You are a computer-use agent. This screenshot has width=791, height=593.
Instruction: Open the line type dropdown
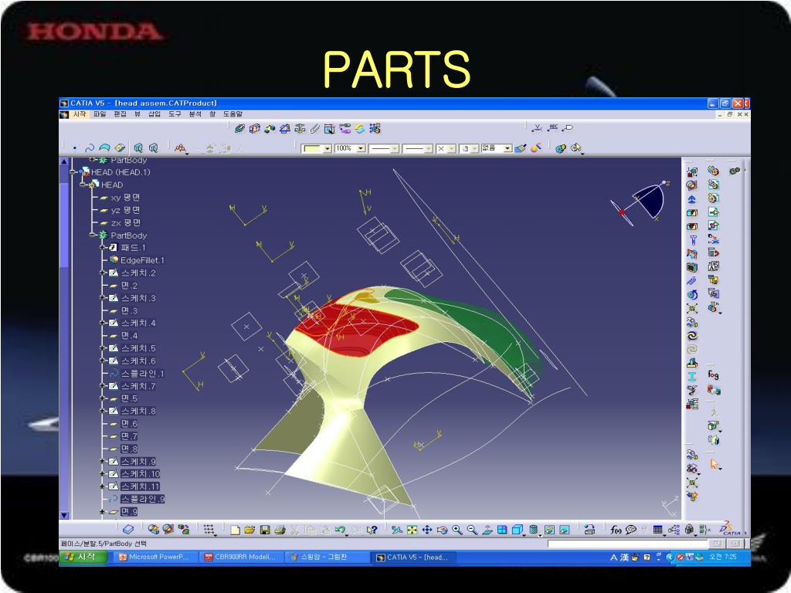pos(428,148)
